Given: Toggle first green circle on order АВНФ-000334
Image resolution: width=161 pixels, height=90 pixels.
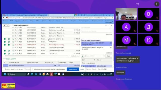Looking at the screenshot, I should 5,54.
